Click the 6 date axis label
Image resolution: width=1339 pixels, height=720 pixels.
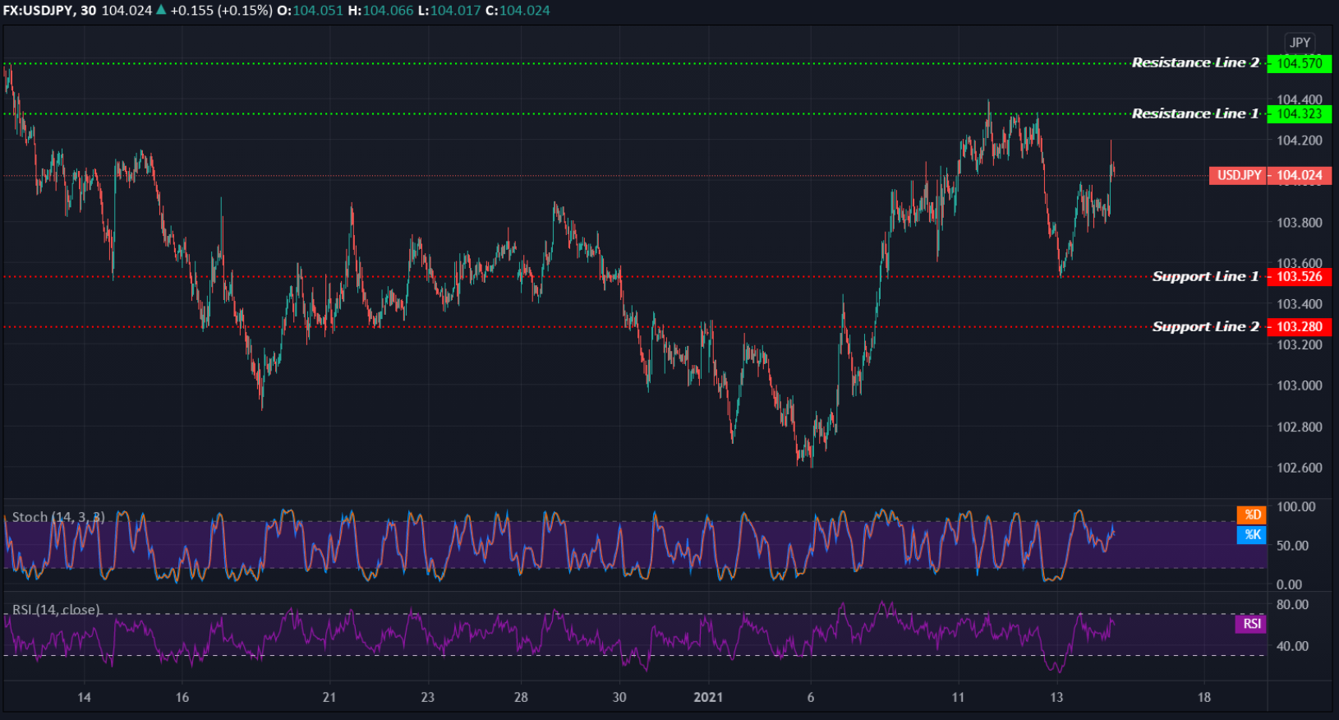point(811,697)
